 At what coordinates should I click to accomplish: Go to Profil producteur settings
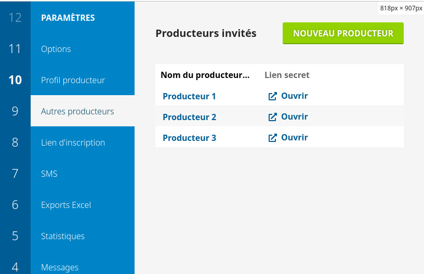(x=73, y=80)
